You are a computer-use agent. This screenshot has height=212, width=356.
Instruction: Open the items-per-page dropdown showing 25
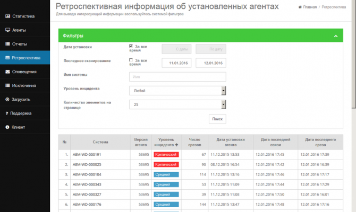pos(177,104)
